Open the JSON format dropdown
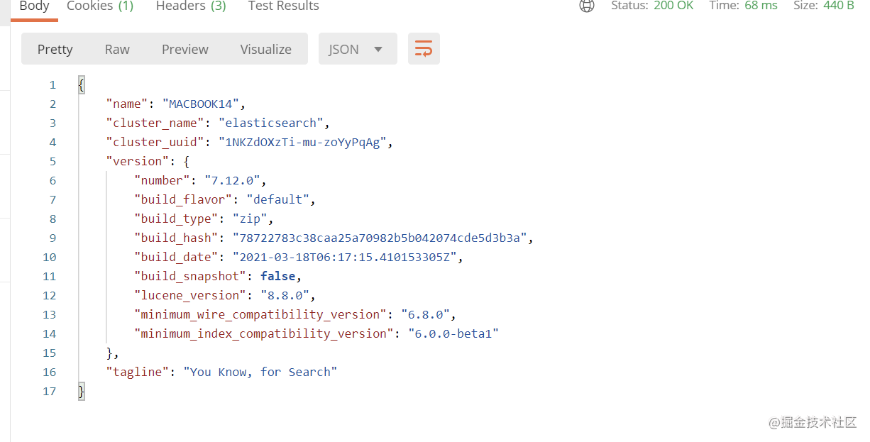Screen dimensions: 870x442 click(358, 49)
